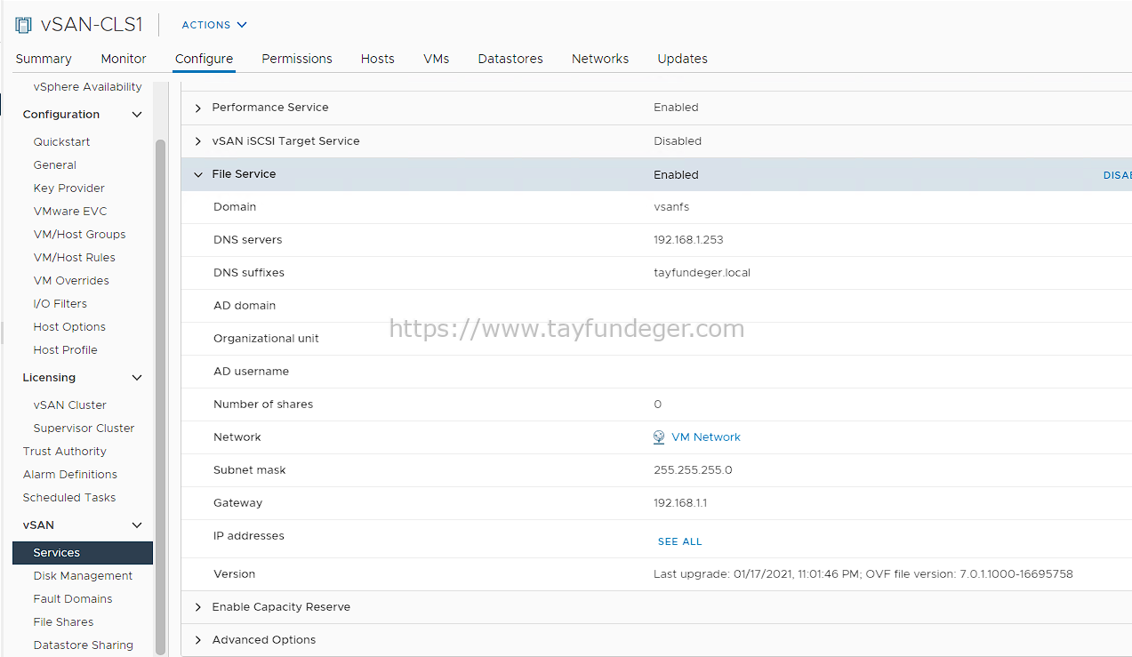Viewport: 1132px width, 657px height.
Task: Open Quickstart in the sidebar
Action: [x=61, y=142]
